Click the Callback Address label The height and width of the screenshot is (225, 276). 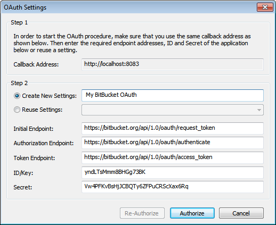[36, 64]
